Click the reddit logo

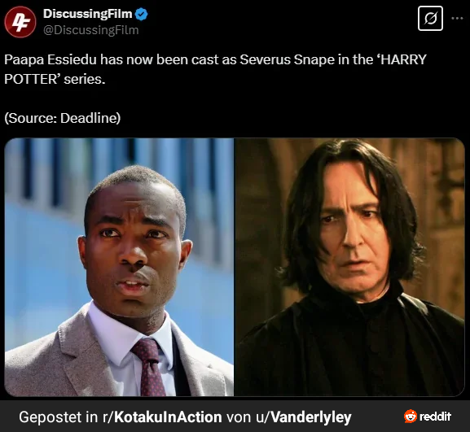tap(428, 416)
